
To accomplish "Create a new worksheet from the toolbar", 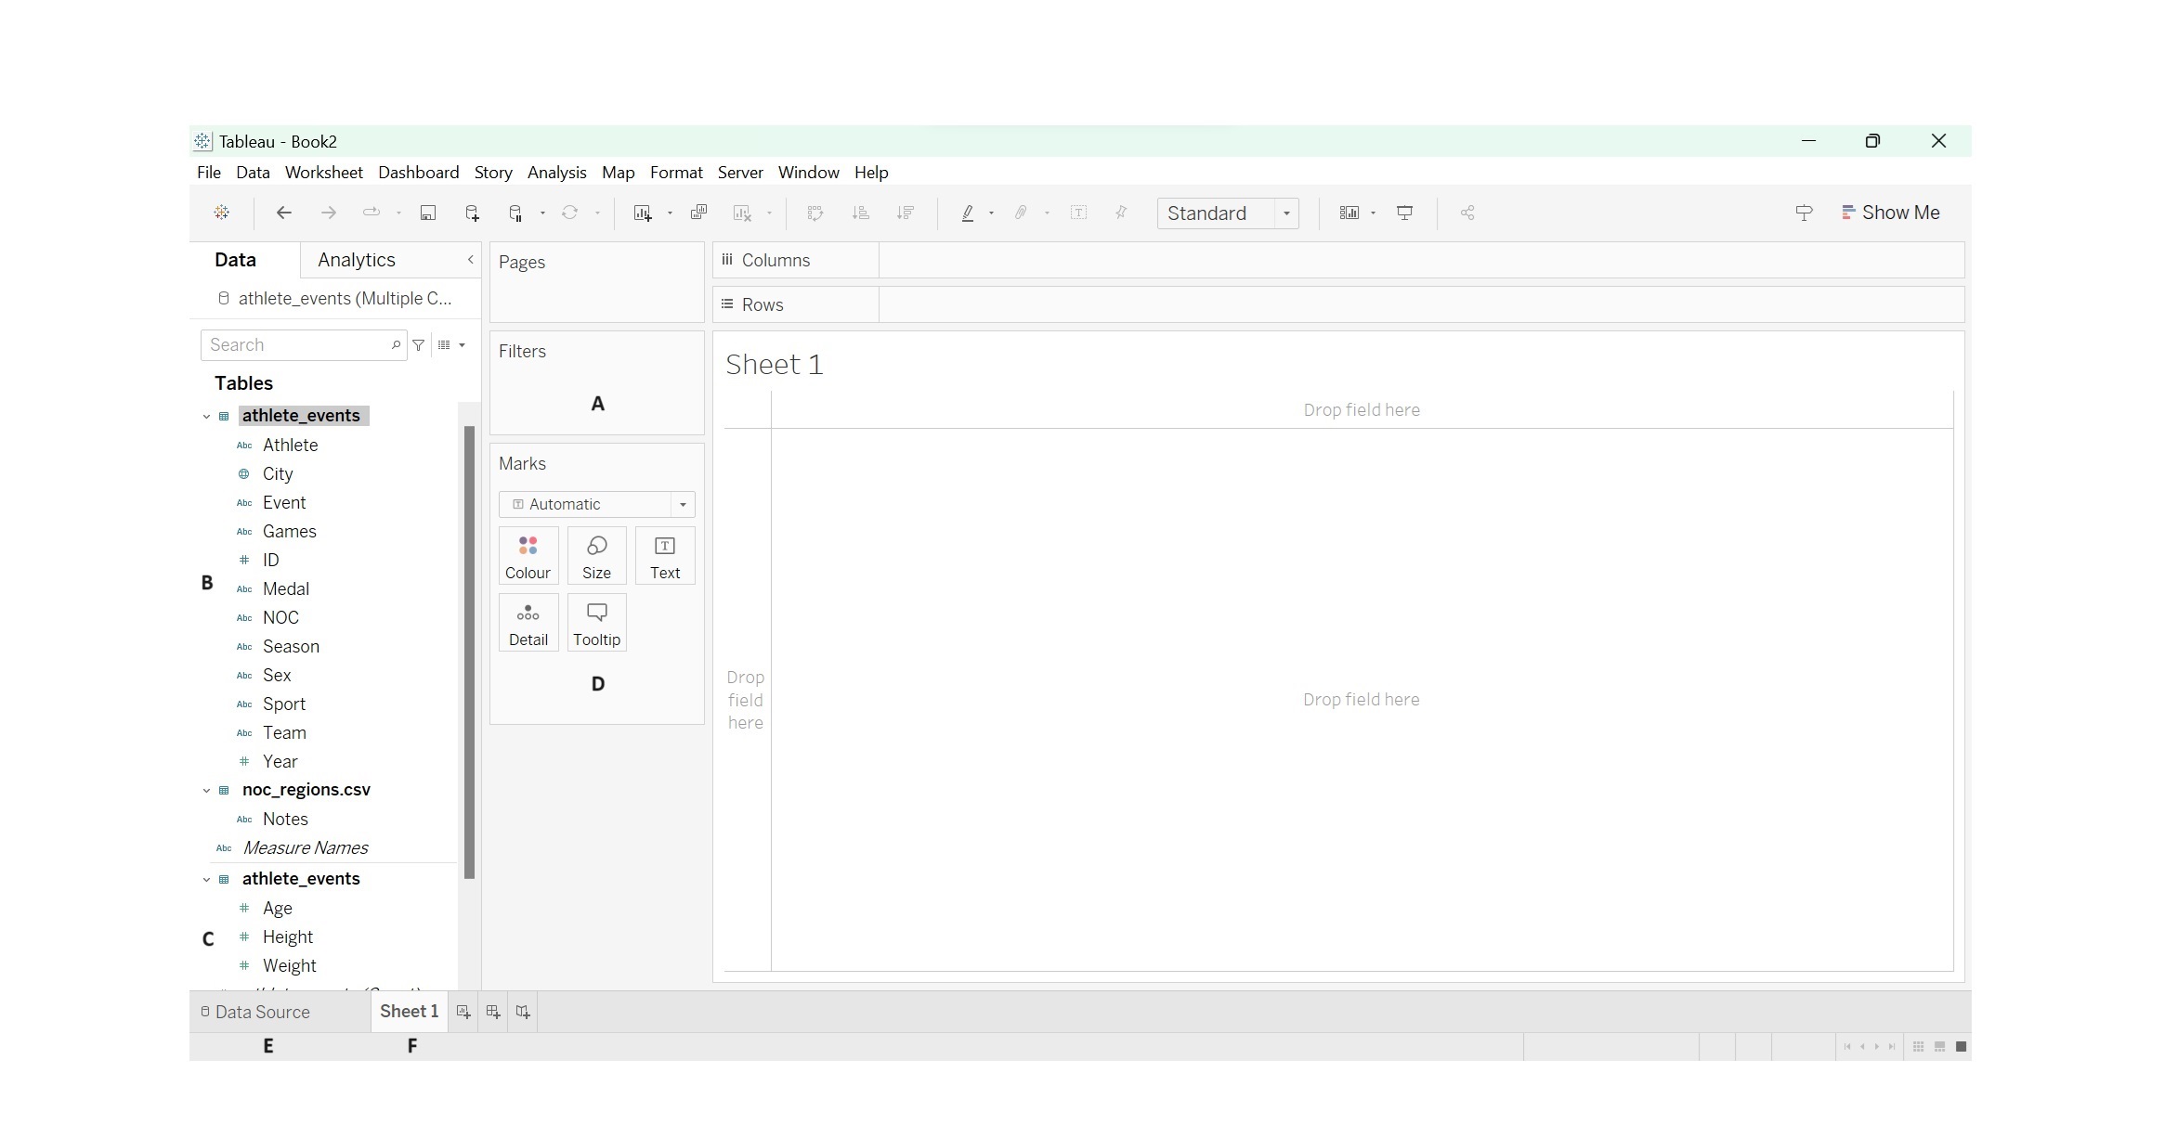I will [644, 213].
